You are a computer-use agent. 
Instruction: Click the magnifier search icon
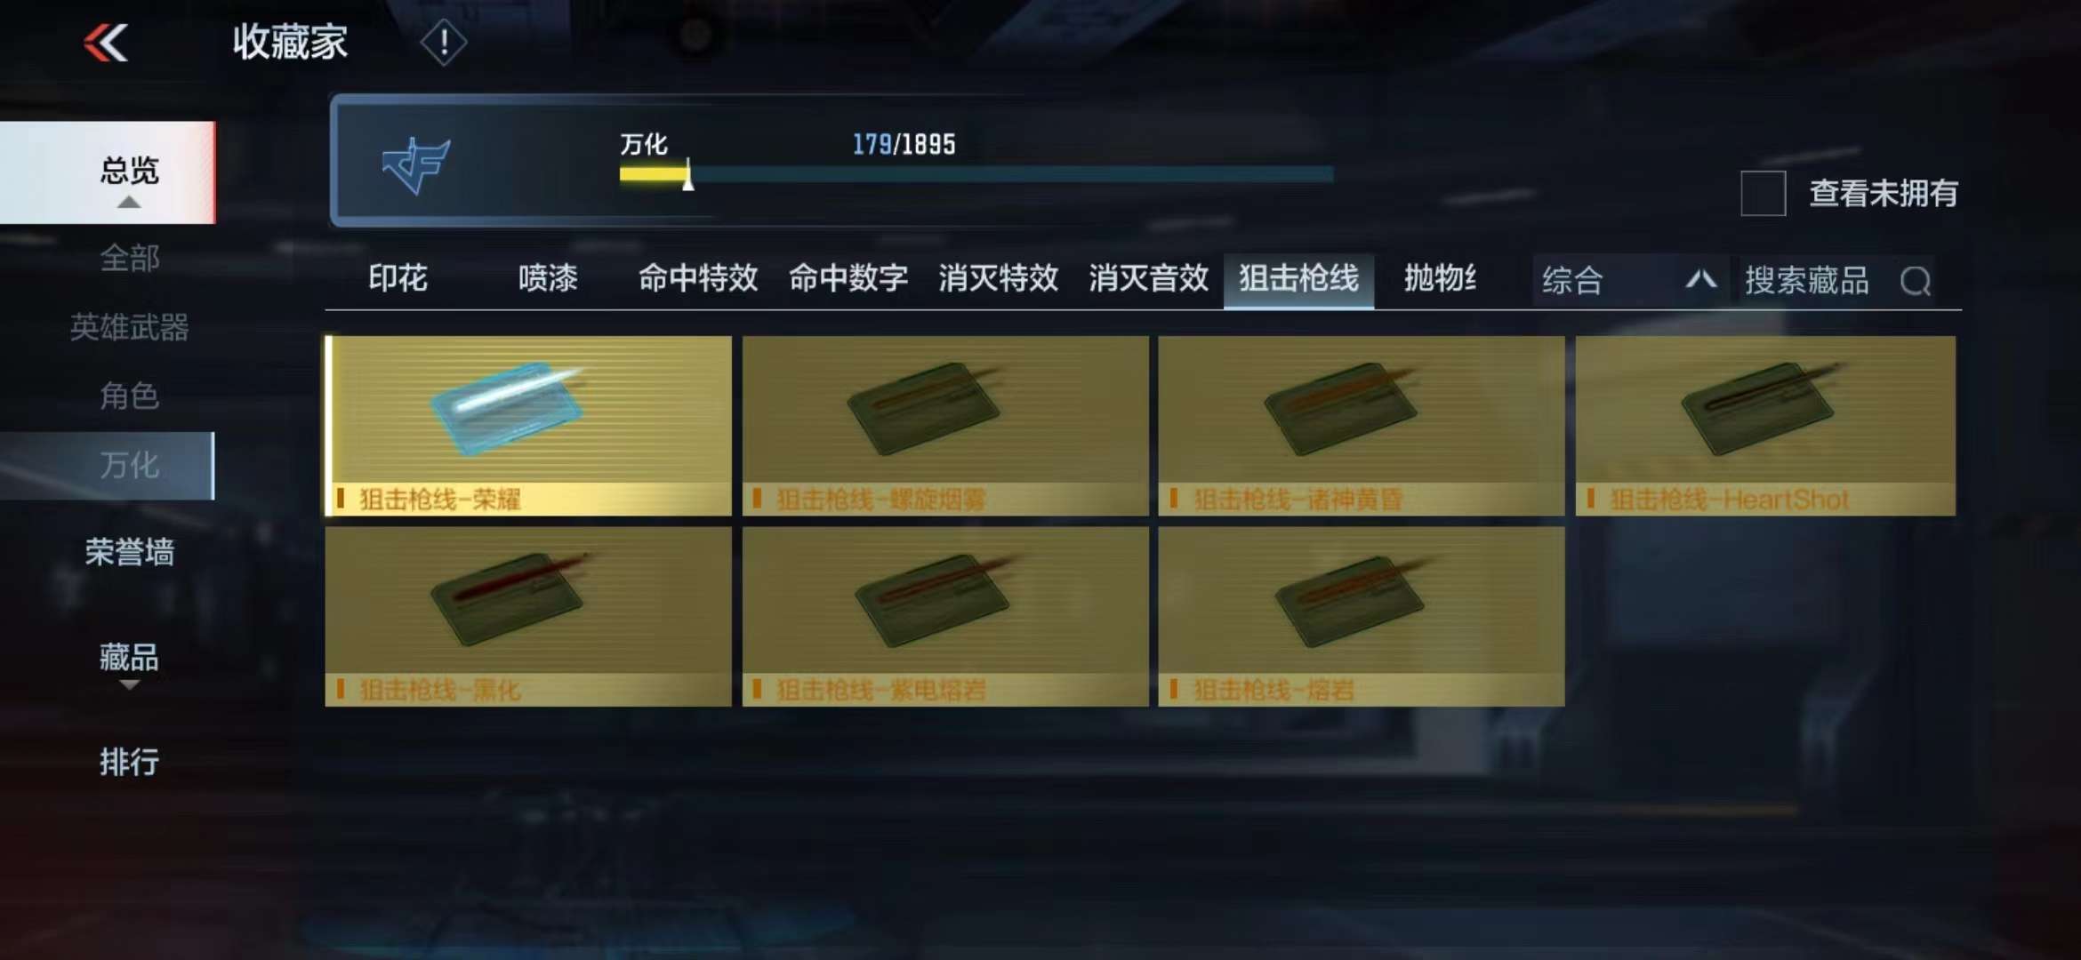tap(1915, 281)
